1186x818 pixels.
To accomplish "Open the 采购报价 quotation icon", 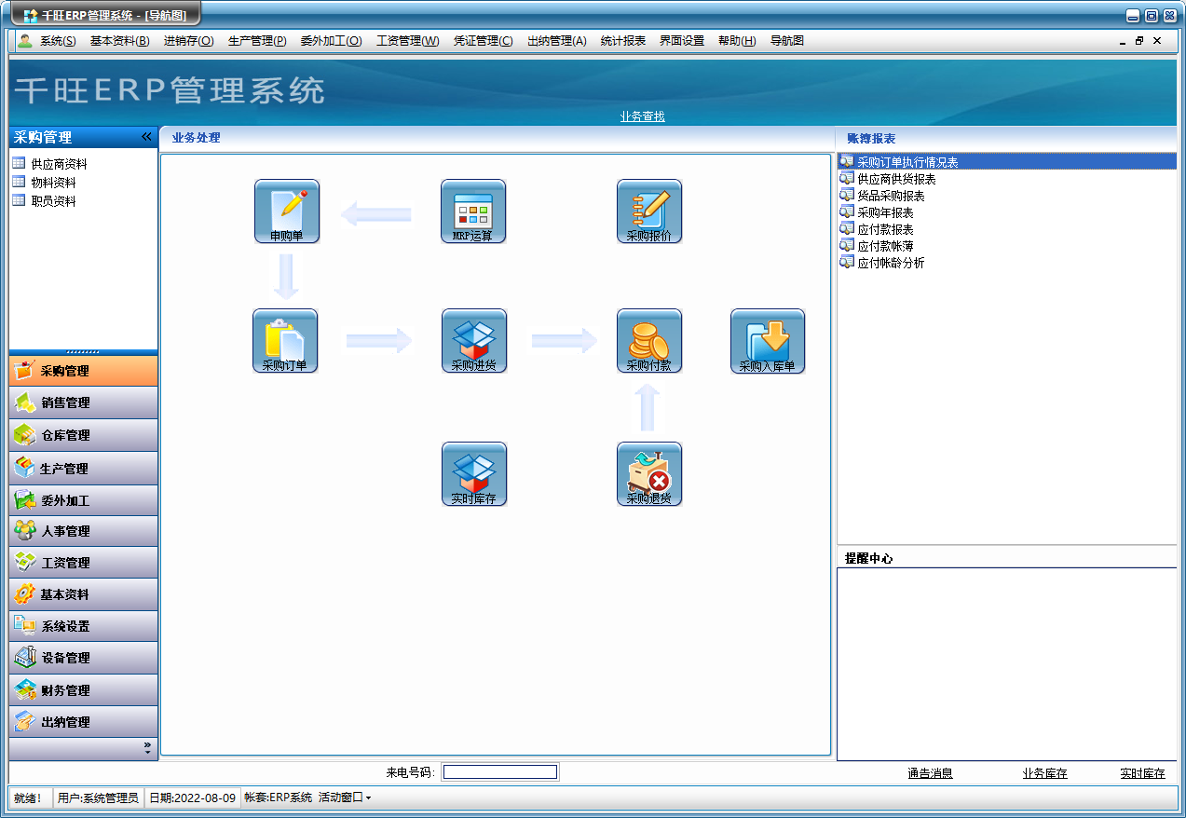I will point(649,211).
